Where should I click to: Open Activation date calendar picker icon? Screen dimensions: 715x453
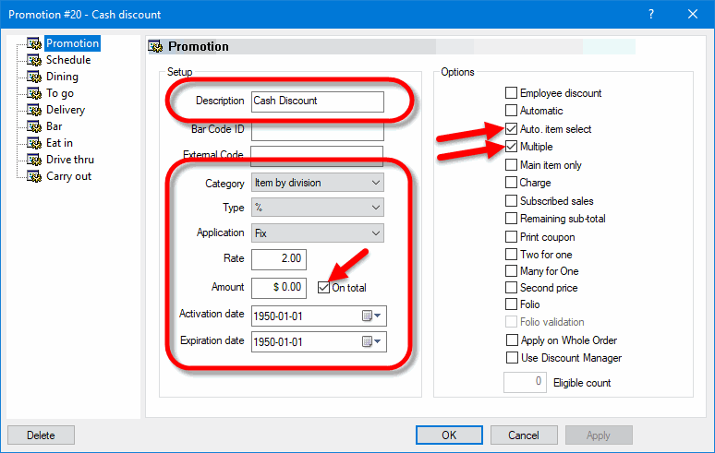(x=371, y=316)
